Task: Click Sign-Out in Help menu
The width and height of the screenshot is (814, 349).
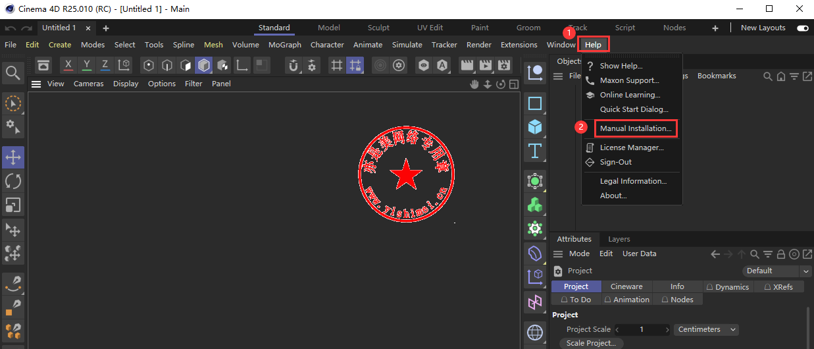Action: 616,162
